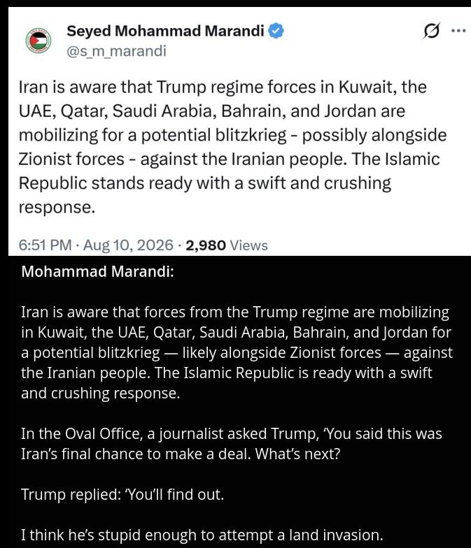Click the 6:51 PM timestamp

(45, 245)
